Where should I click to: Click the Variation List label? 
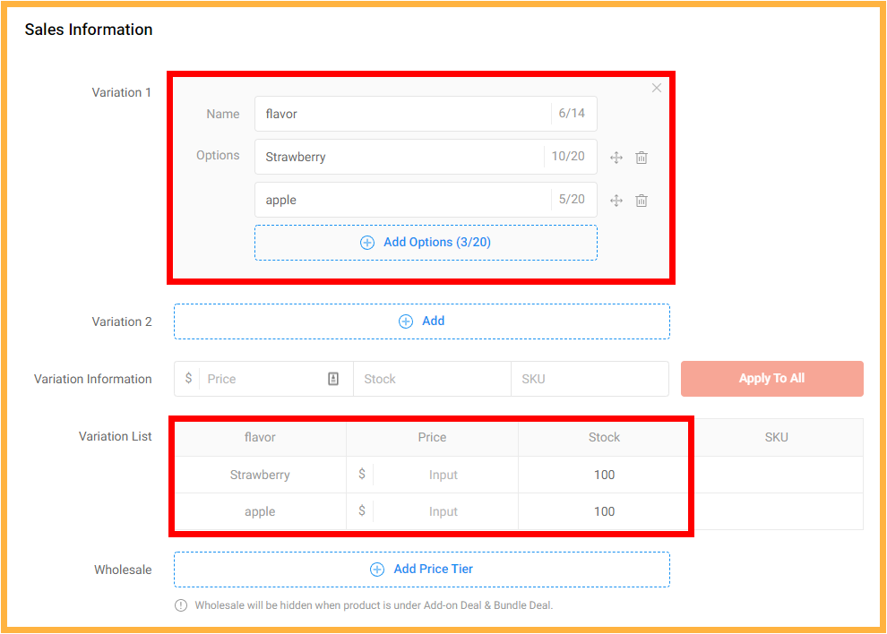coord(115,437)
